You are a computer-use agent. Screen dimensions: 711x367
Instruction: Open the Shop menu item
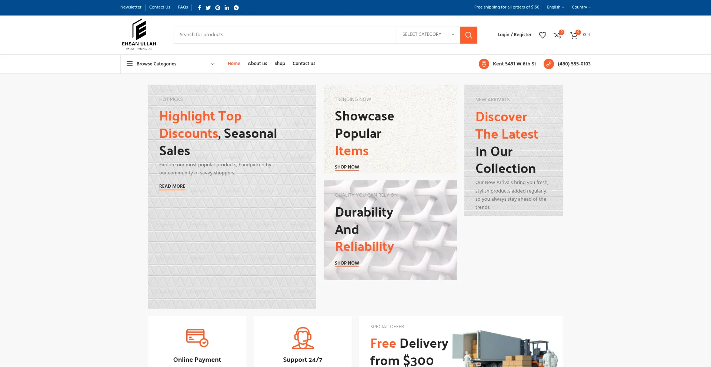point(280,64)
